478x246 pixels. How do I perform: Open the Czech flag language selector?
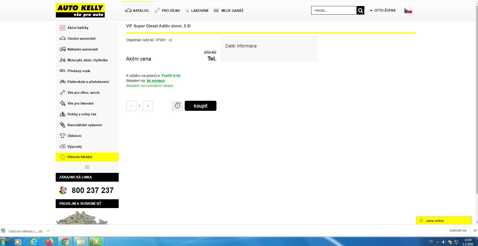pos(408,11)
